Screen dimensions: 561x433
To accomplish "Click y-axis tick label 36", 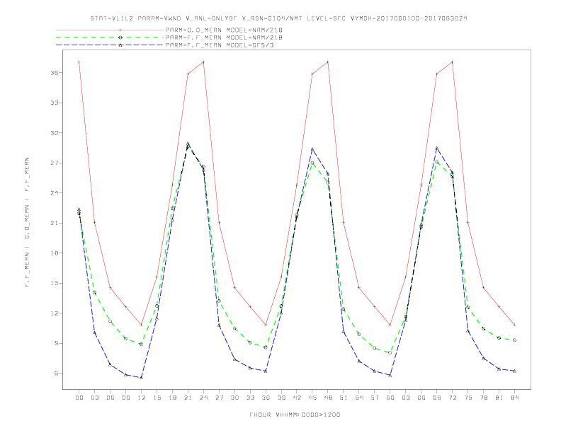I will (55, 73).
